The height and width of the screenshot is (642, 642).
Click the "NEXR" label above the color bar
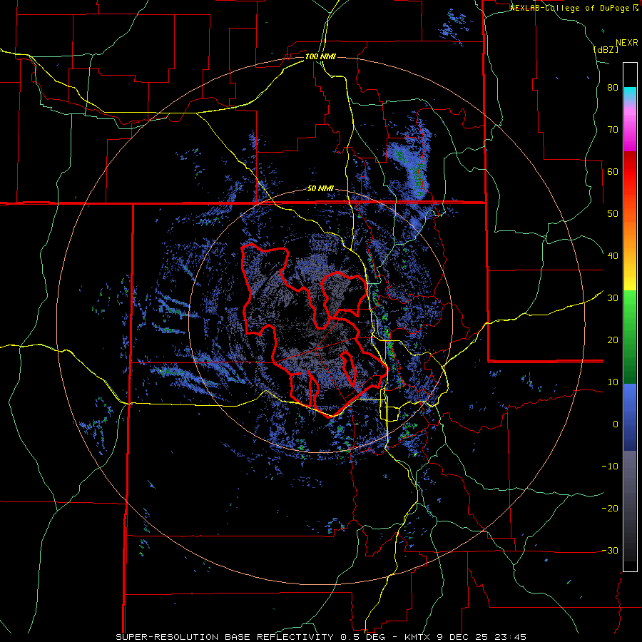coord(627,43)
